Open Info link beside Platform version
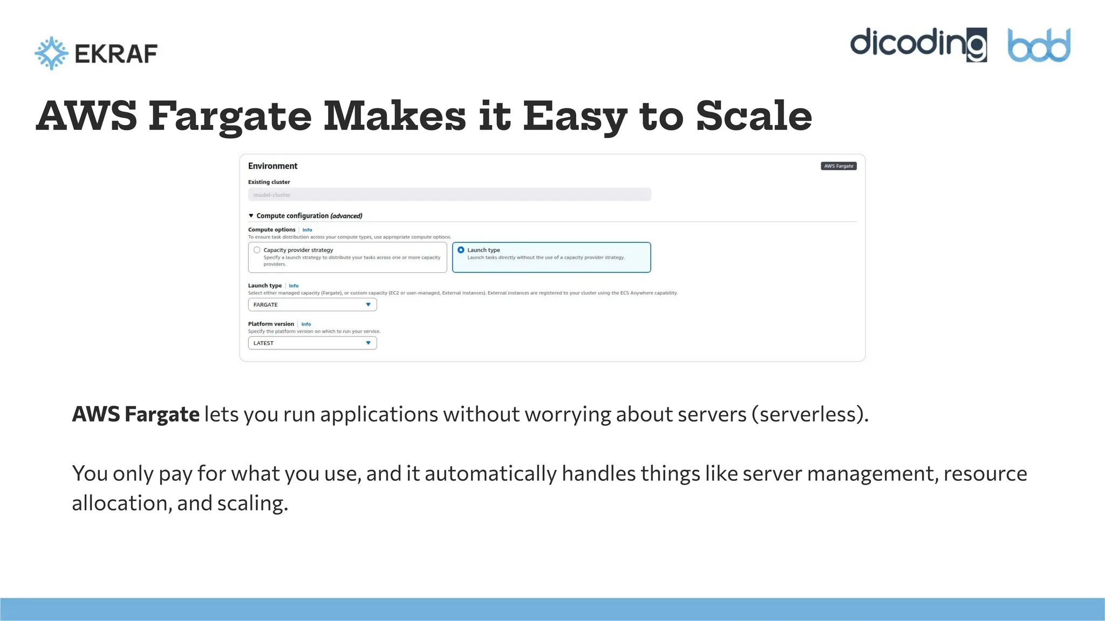The width and height of the screenshot is (1105, 621). (x=306, y=324)
